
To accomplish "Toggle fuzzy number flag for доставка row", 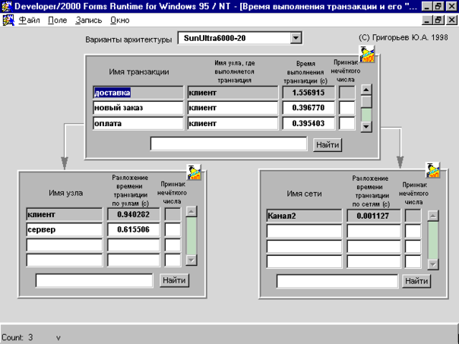I will tap(347, 93).
